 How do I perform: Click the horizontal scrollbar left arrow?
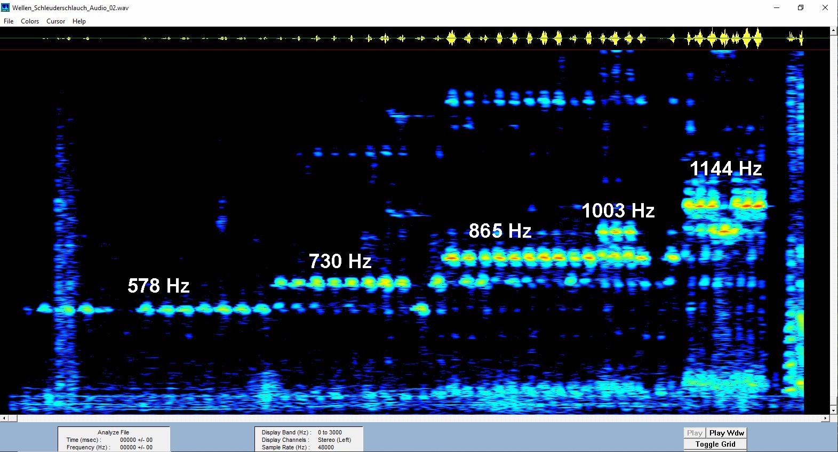[4, 418]
